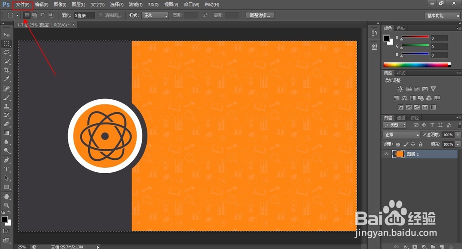The height and width of the screenshot is (249, 462).
Task: Close the 1-7 document tab
Action: 73,25
